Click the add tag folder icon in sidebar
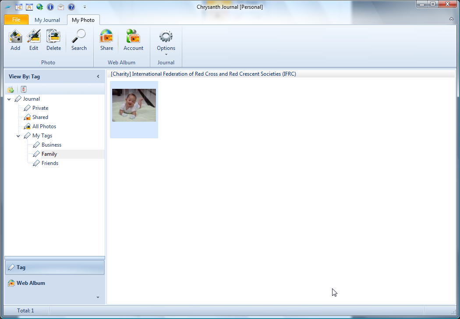Screen dimensions: 460x319 pyautogui.click(x=11, y=90)
